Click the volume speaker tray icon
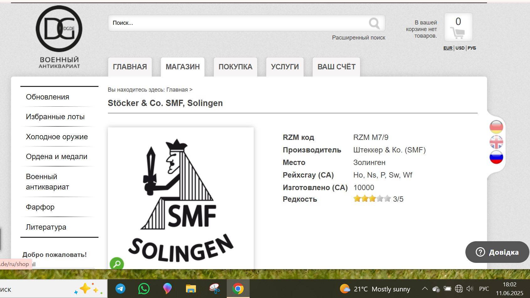The image size is (530, 298). click(470, 289)
